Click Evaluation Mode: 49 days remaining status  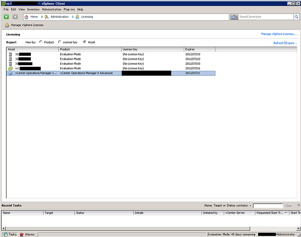232,234
